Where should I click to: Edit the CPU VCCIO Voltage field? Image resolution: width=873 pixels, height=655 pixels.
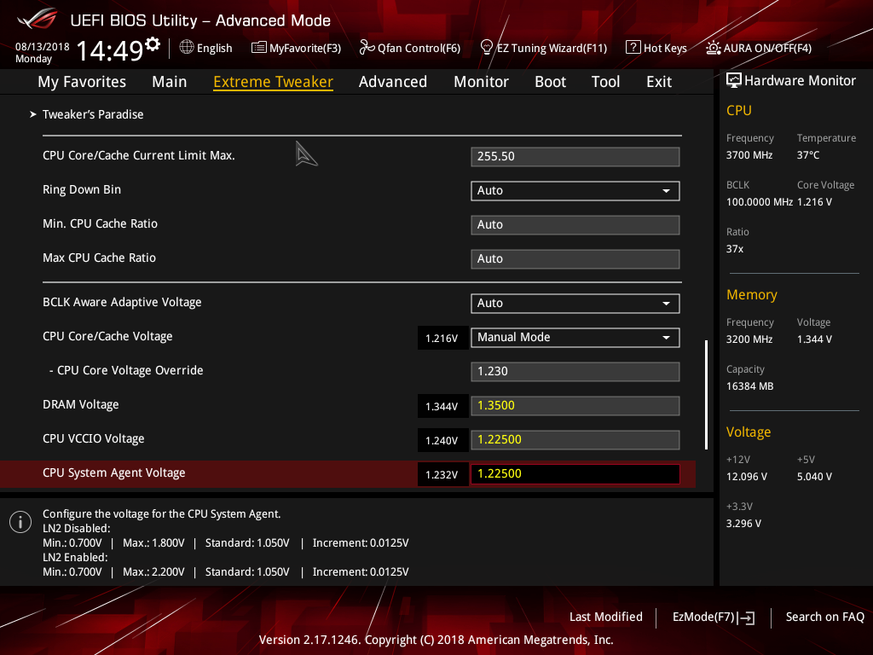tap(575, 439)
